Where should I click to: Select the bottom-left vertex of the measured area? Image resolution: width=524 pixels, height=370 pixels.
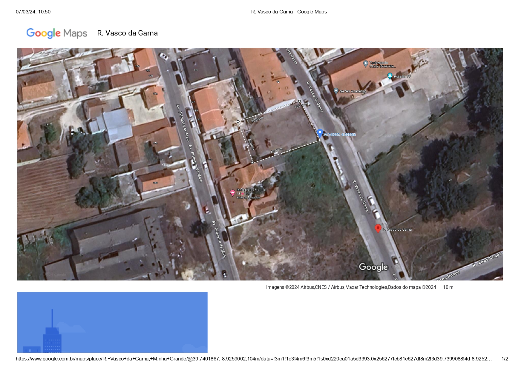252,163
